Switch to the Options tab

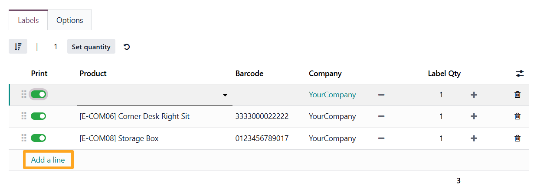pos(69,20)
